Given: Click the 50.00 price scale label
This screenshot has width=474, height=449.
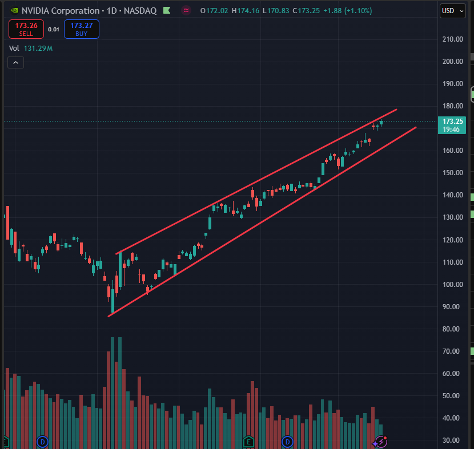Looking at the screenshot, I should 451,396.
